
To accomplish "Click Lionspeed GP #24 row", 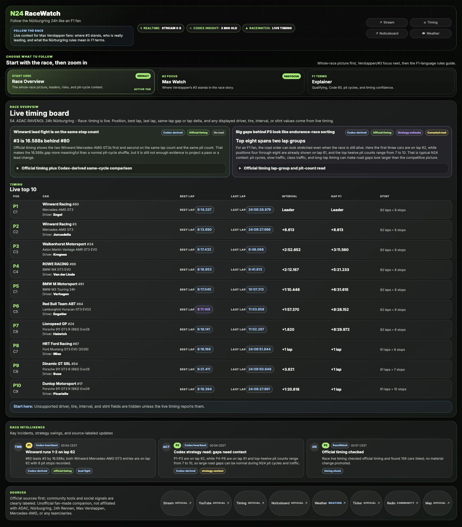I will [231, 329].
